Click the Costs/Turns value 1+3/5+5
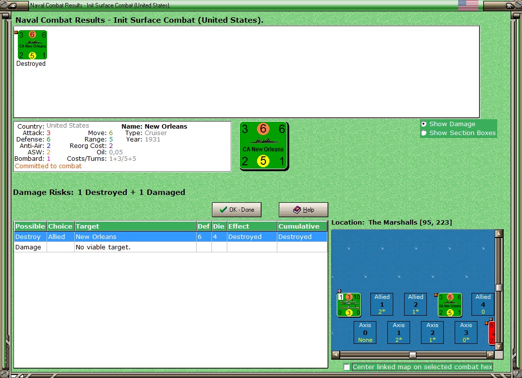Viewport: 522px width, 378px height. [122, 159]
